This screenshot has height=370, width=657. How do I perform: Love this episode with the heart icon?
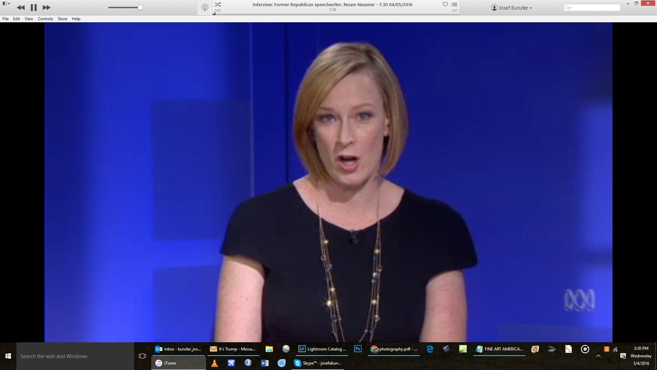click(445, 4)
